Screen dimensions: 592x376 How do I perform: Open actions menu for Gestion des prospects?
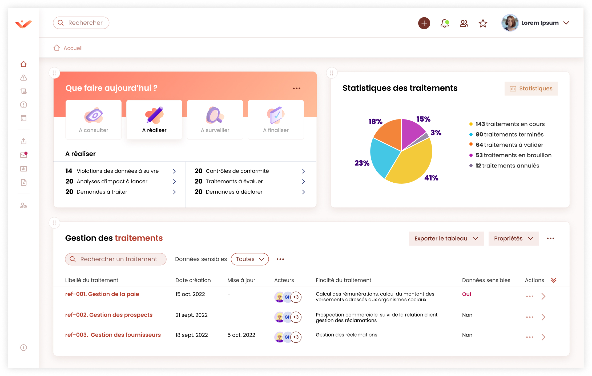tap(530, 317)
